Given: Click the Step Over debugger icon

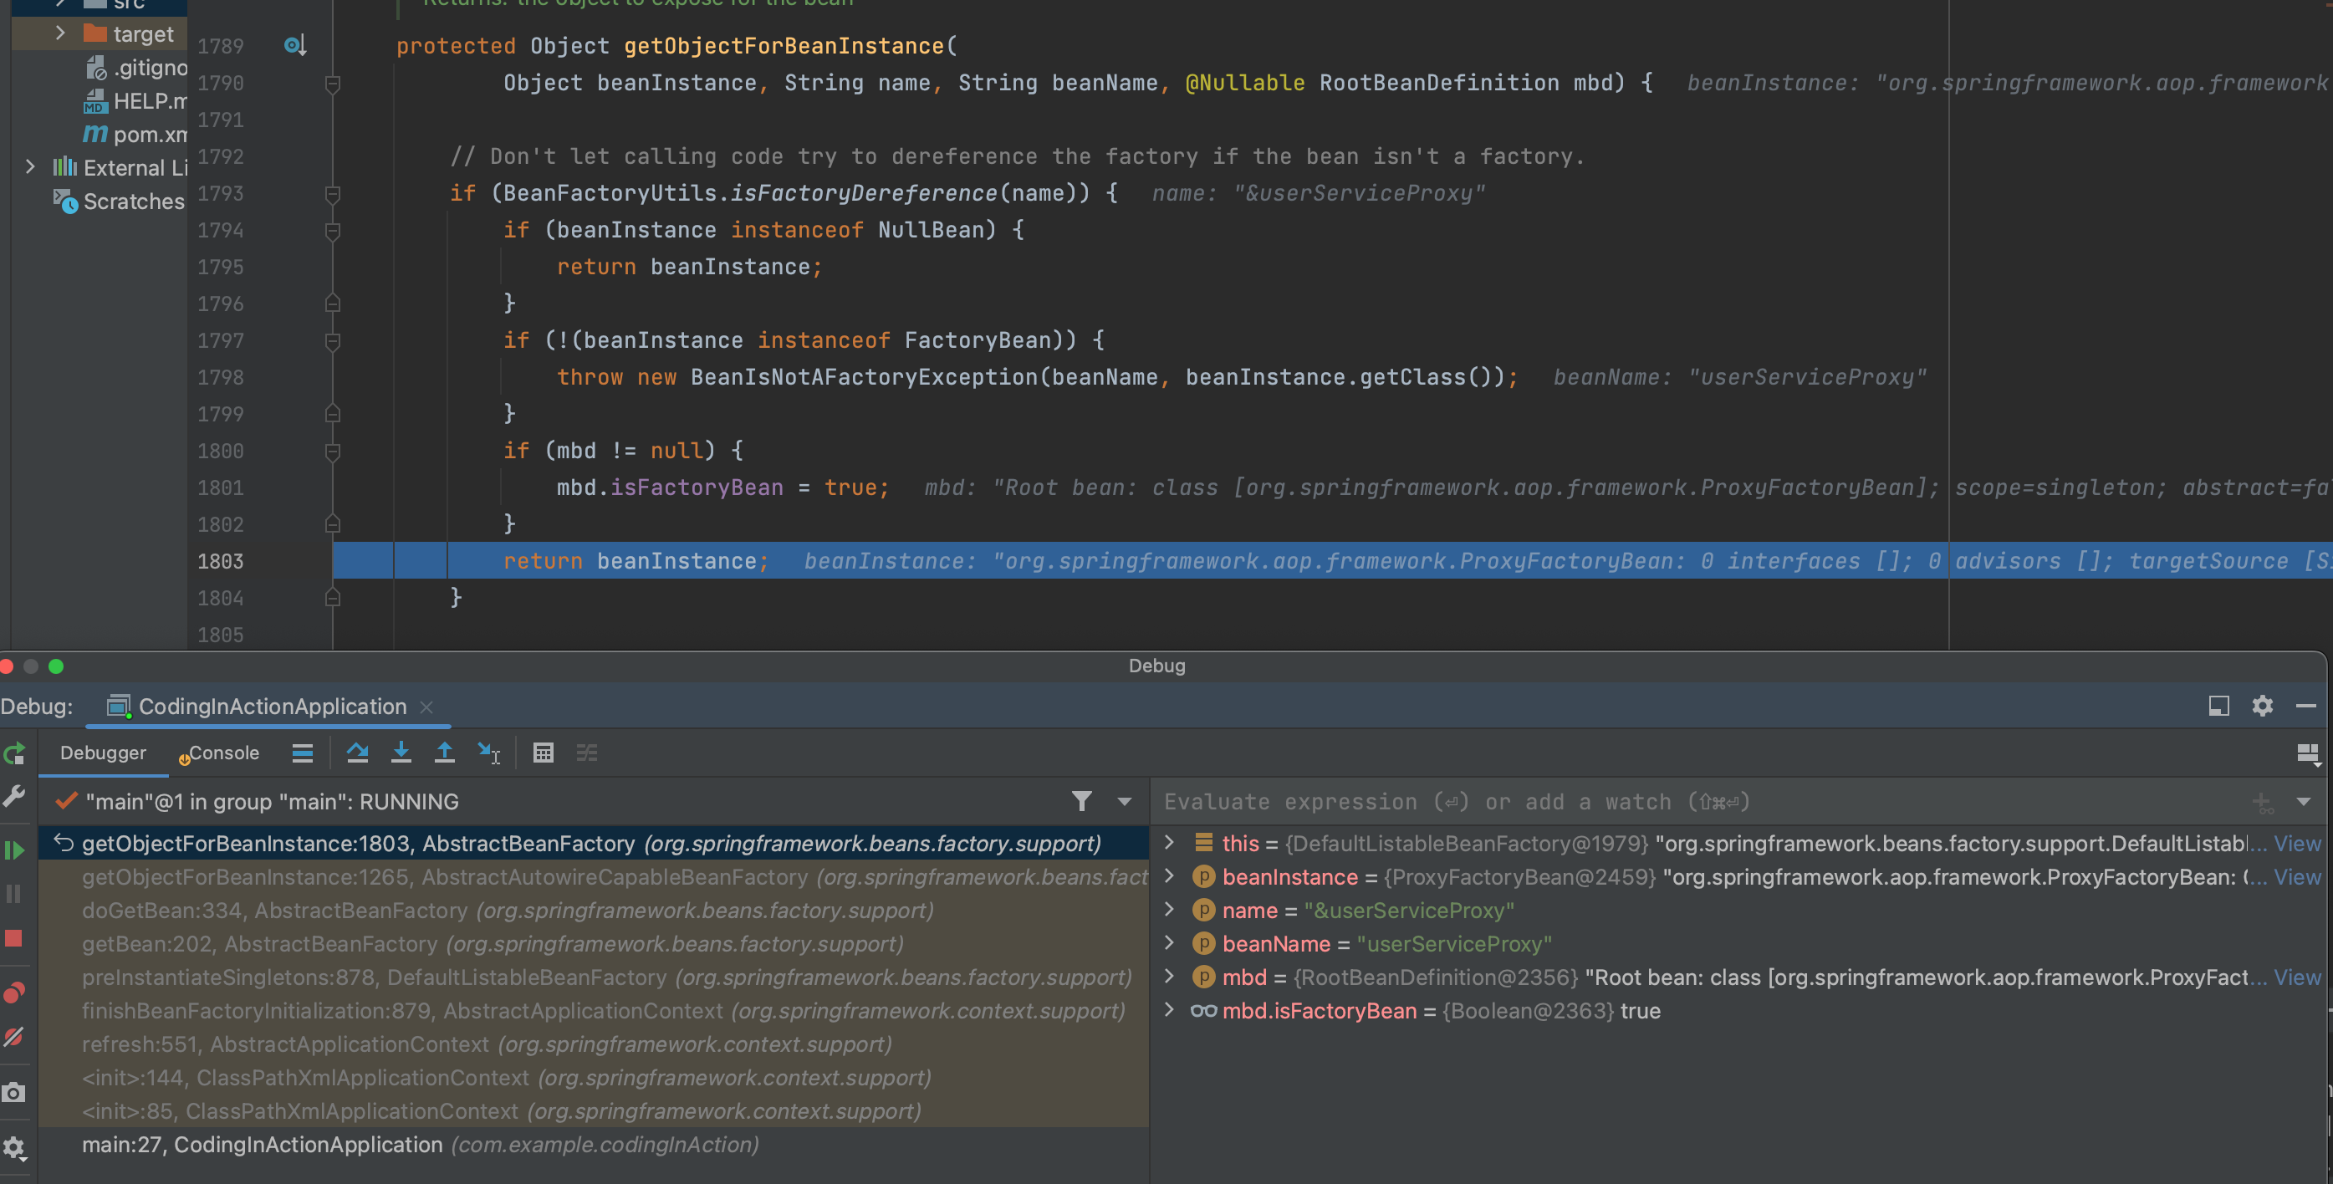Looking at the screenshot, I should click(x=357, y=753).
